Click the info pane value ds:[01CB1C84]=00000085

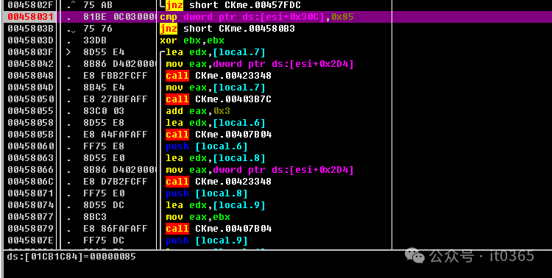click(71, 257)
